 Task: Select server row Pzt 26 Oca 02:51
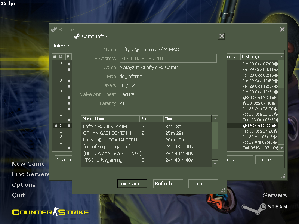[260, 114]
